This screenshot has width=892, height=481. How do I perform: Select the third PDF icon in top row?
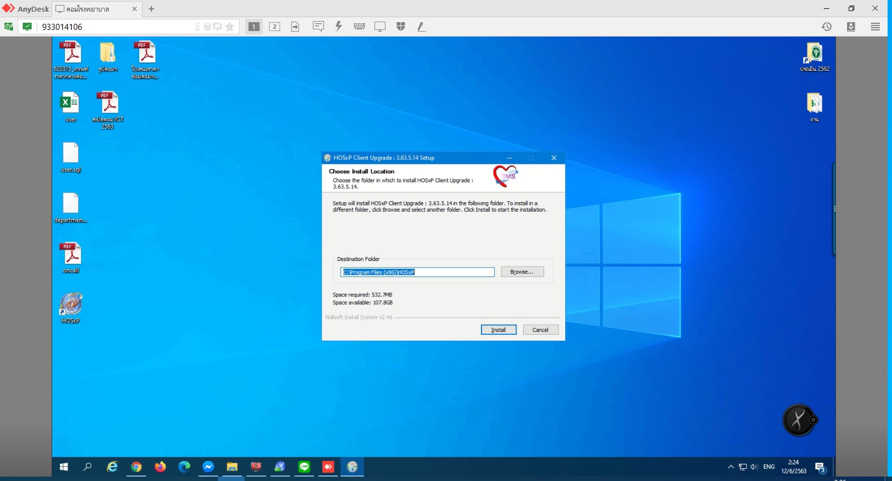pyautogui.click(x=145, y=60)
